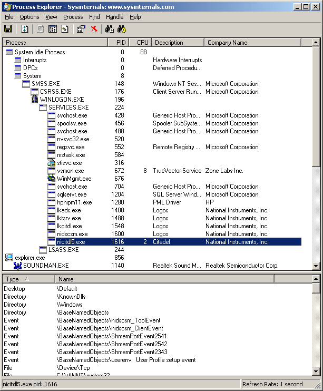Open process Properties from toolbar icon
This screenshot has height=391, width=323.
pos(81,29)
